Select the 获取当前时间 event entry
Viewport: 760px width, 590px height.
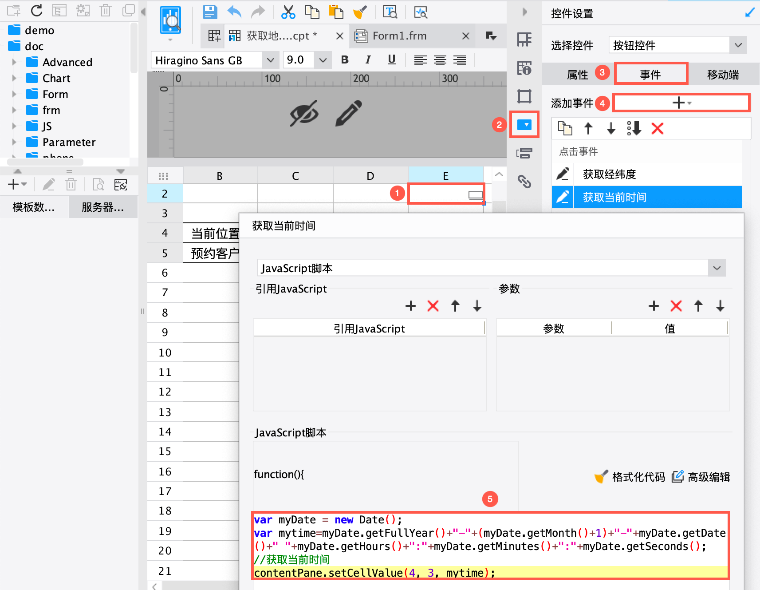(x=647, y=197)
